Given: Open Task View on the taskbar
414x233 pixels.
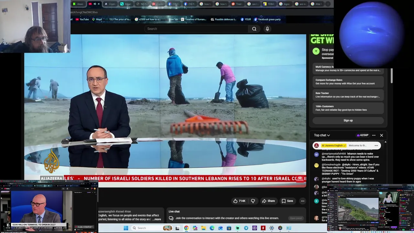Looking at the screenshot, I should click(x=177, y=228).
